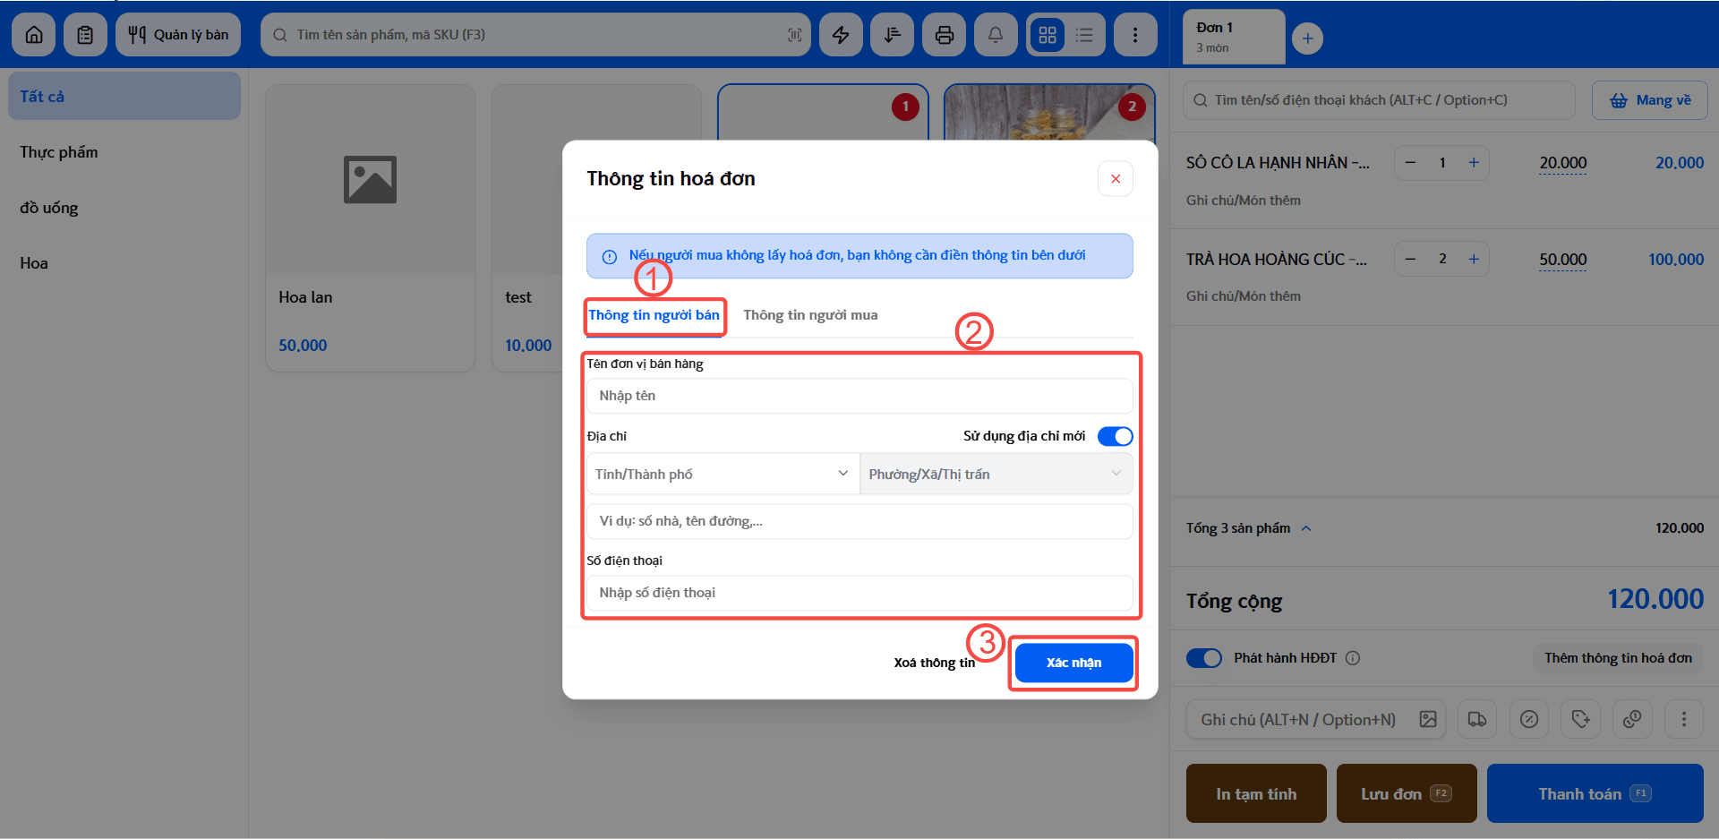
Task: Click the Thanh toán button
Action: pyautogui.click(x=1595, y=793)
